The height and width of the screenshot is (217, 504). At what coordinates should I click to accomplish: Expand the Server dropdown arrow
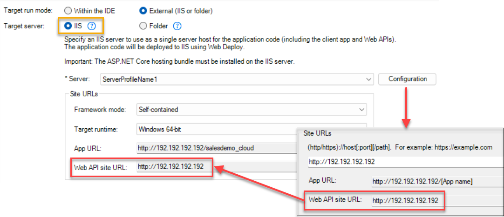pos(369,79)
